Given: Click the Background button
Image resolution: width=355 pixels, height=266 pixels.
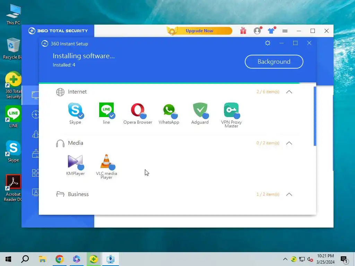Looking at the screenshot, I should tap(274, 62).
